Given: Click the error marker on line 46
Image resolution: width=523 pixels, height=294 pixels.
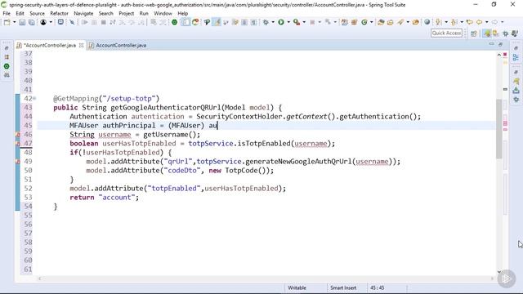Looking at the screenshot, I should [18, 135].
